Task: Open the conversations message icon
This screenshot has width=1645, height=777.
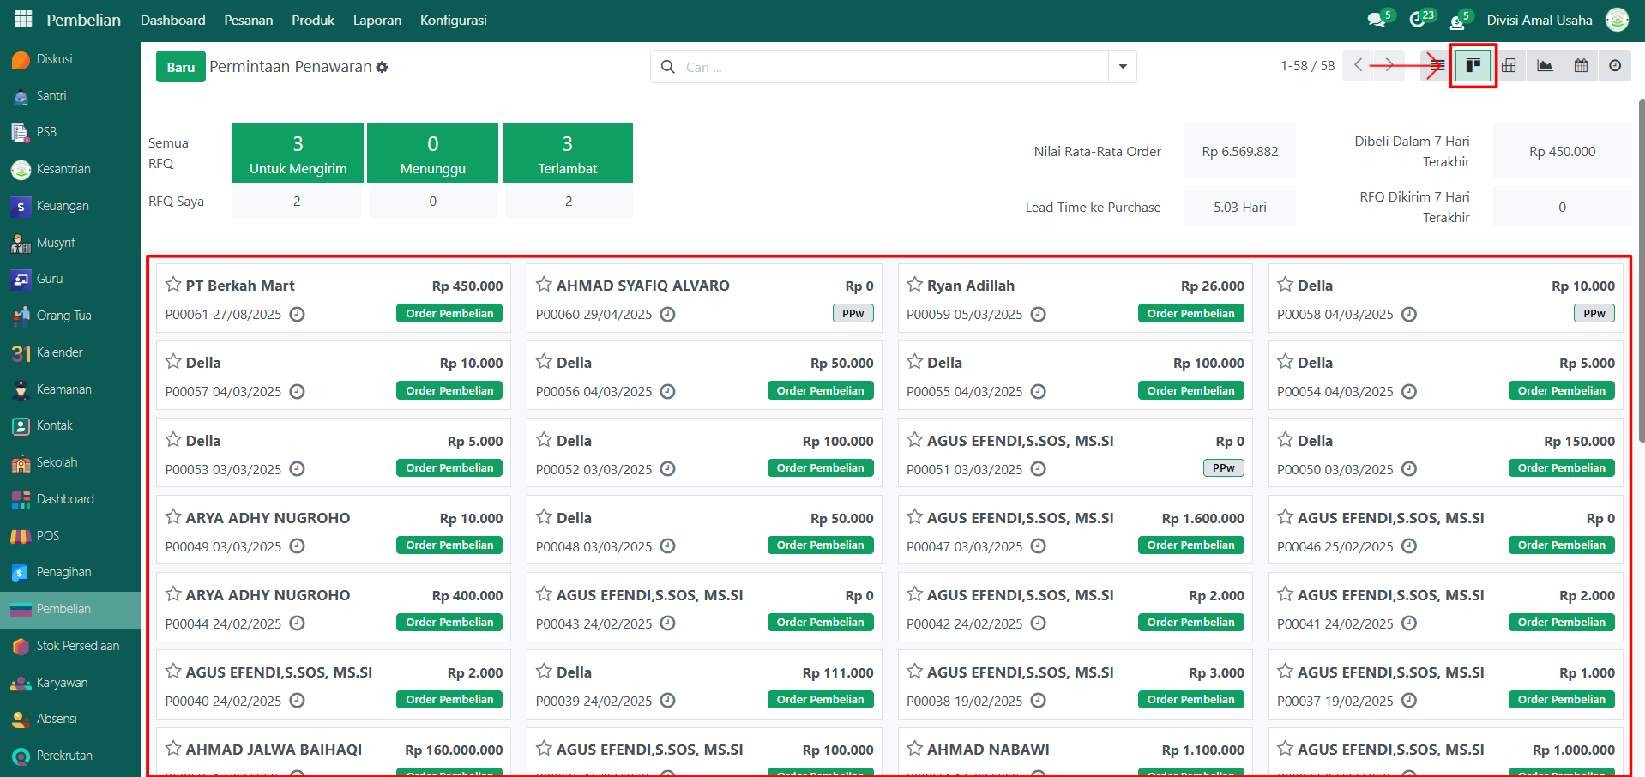Action: [x=1377, y=20]
